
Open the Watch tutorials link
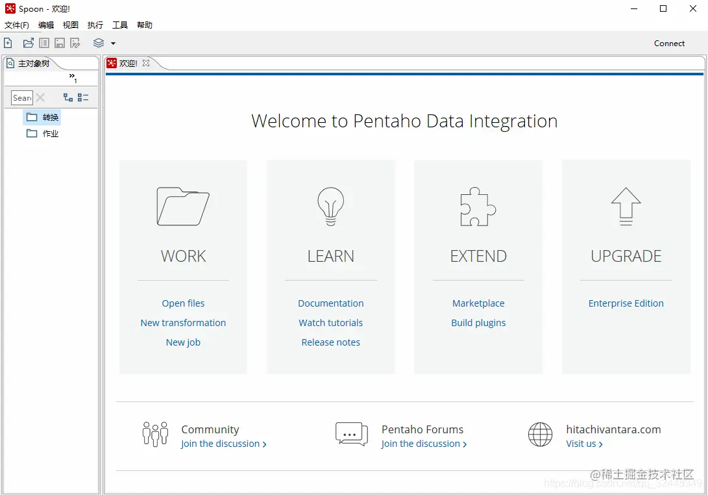click(x=330, y=323)
